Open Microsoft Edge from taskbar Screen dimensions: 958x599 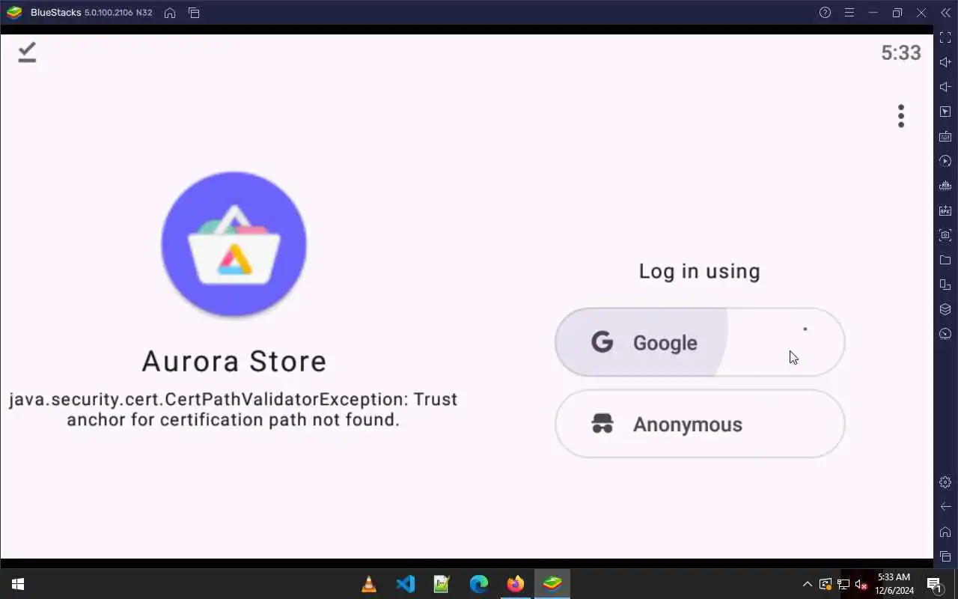[x=479, y=584]
